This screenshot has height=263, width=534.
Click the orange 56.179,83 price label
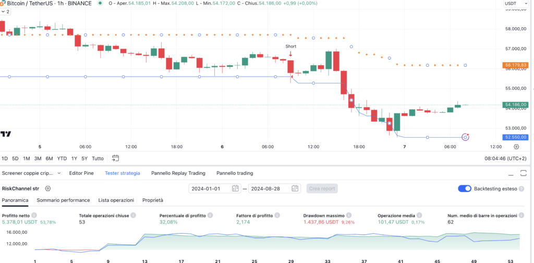coord(515,65)
